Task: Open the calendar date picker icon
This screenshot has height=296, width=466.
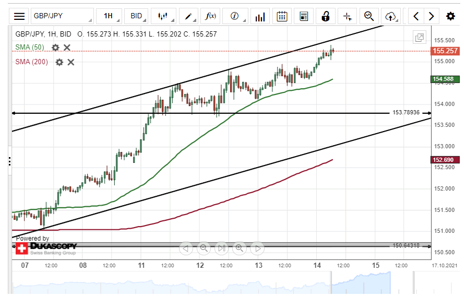Action: click(x=282, y=16)
